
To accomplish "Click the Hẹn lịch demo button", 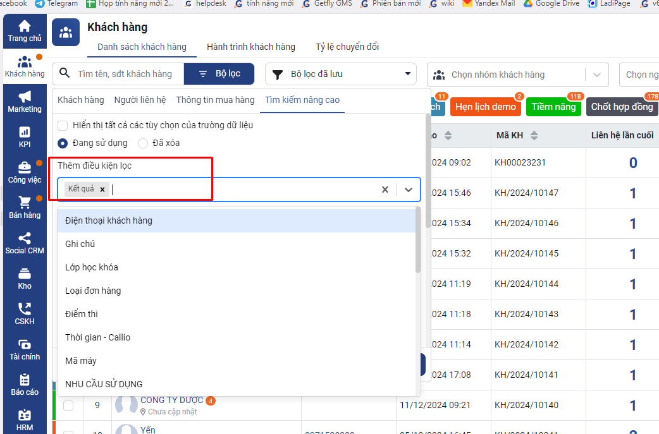I will (486, 107).
